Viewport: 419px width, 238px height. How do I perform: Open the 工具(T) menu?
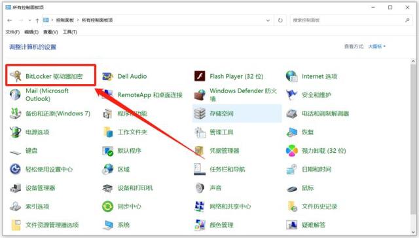pos(70,32)
